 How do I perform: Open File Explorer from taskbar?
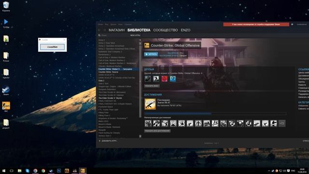19,171
